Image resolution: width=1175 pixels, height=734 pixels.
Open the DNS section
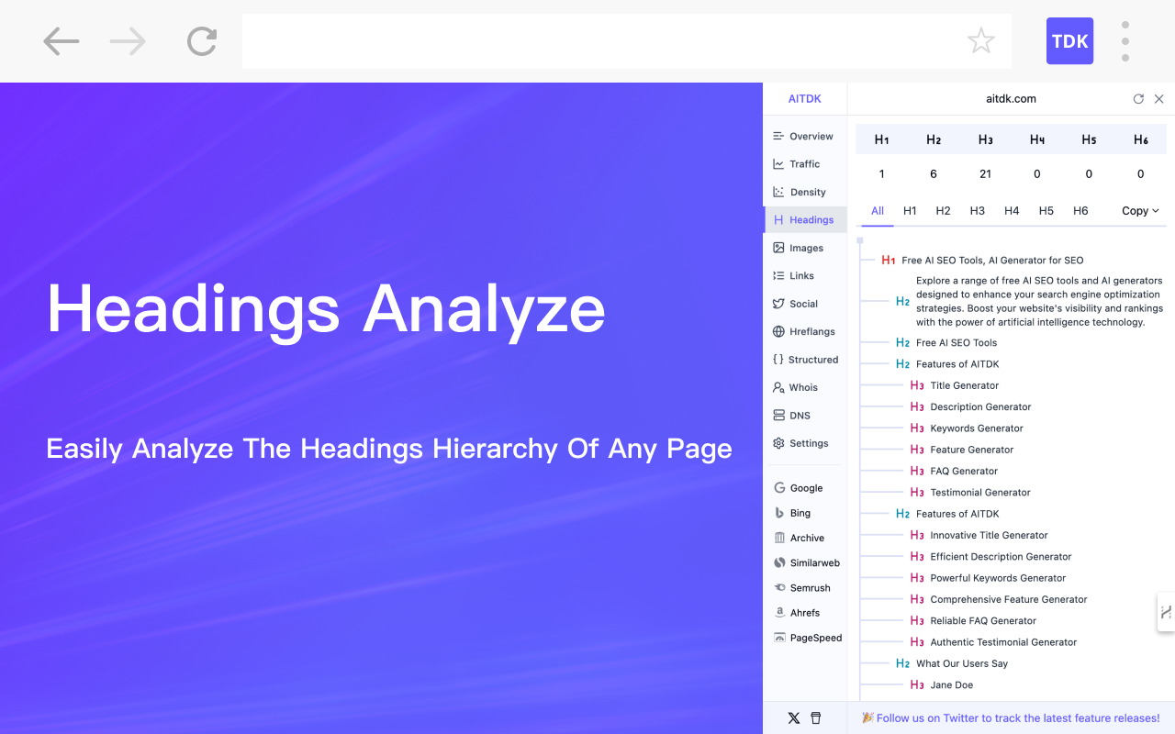tap(804, 416)
